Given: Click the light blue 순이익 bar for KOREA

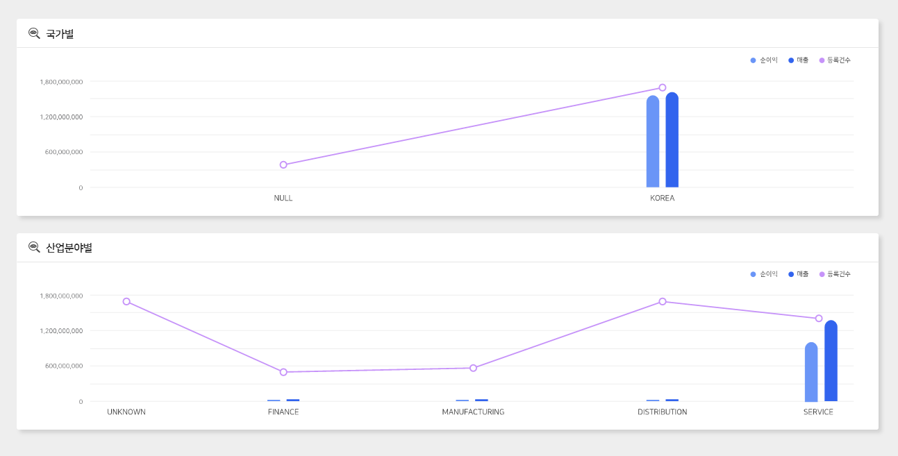Looking at the screenshot, I should coord(653,142).
